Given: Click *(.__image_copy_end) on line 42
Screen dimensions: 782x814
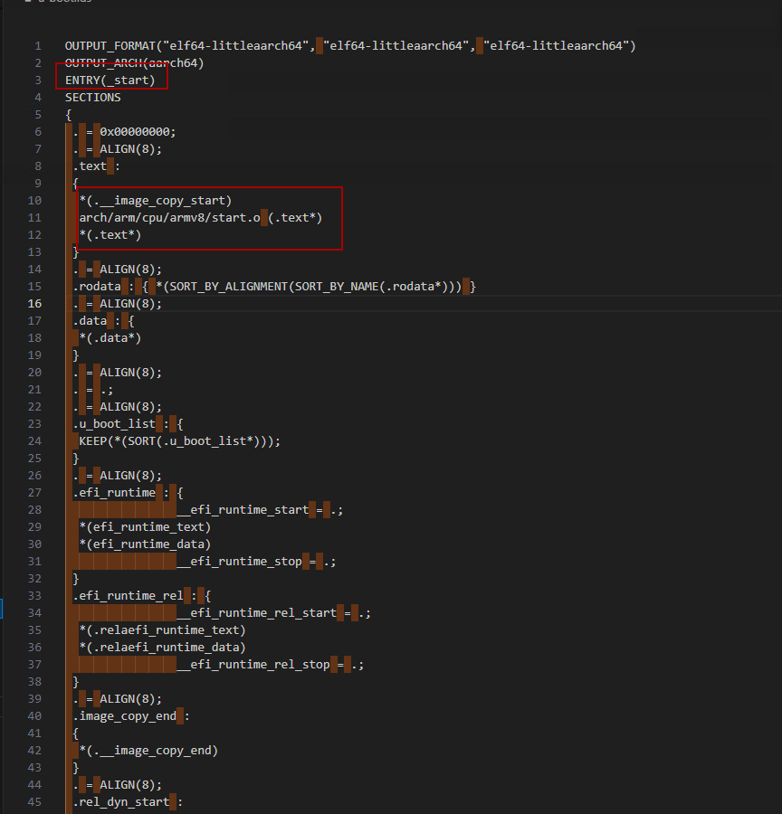Looking at the screenshot, I should point(148,750).
